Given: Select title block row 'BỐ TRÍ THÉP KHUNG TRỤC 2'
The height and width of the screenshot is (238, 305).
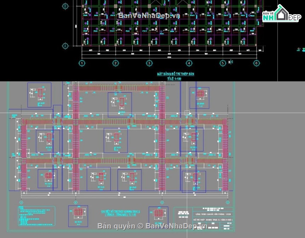Looking at the screenshot, I should 213,220.
